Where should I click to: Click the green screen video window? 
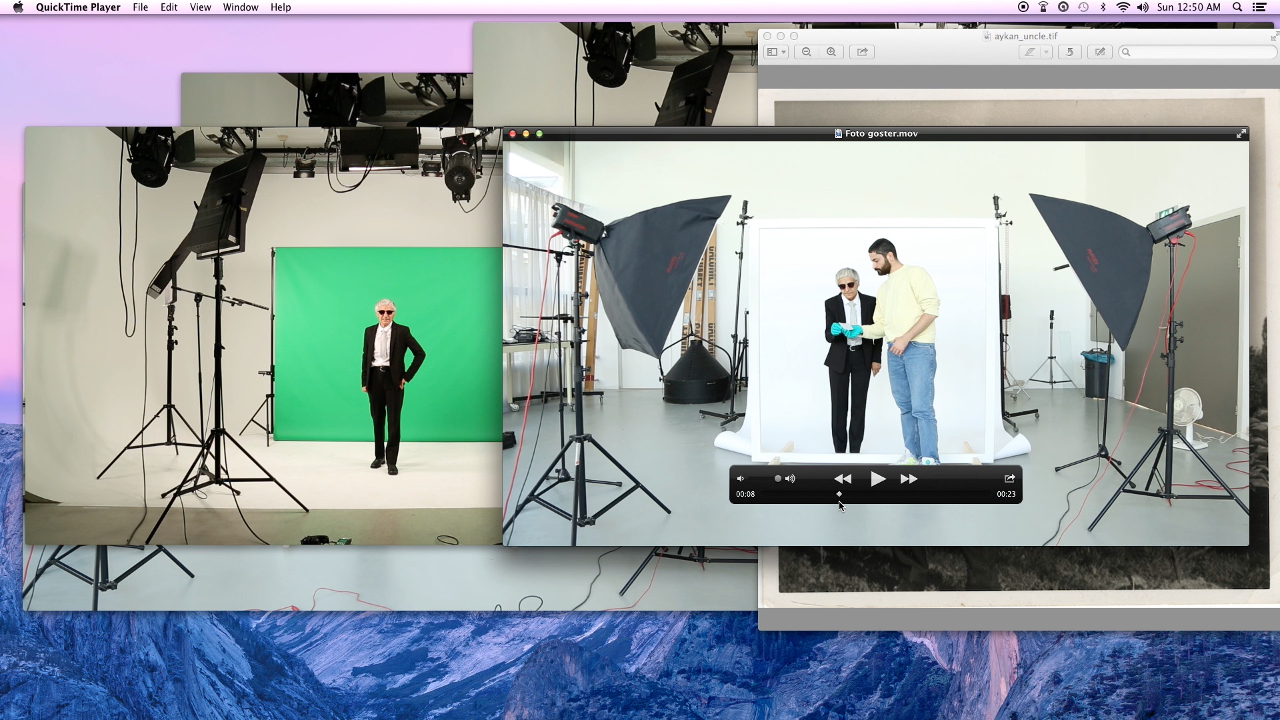tap(263, 335)
